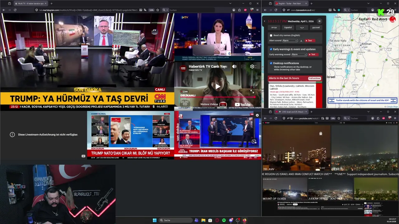Open Firefox menu in YouTube window
The image size is (399, 224).
coord(395,118)
